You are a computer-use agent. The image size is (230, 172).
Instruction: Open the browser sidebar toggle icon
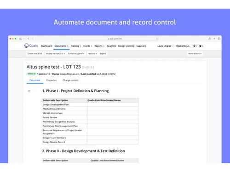(x=21, y=39)
